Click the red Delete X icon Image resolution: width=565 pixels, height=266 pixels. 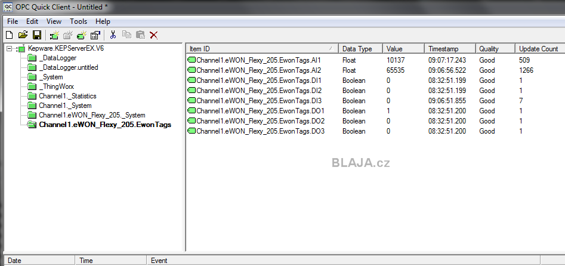pyautogui.click(x=154, y=35)
